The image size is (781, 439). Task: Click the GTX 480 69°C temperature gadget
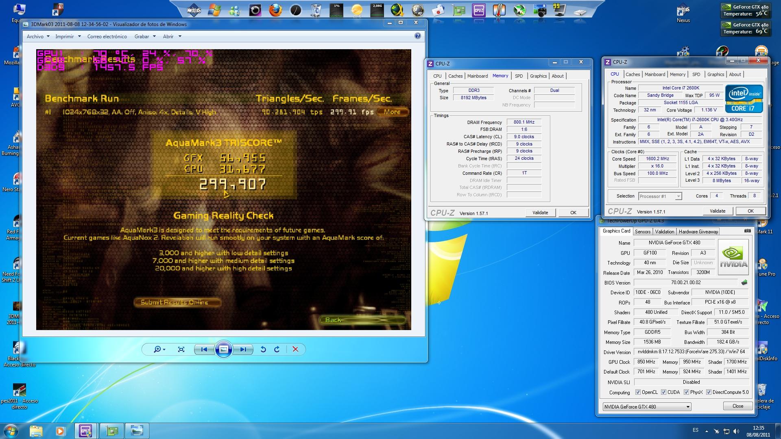745,28
